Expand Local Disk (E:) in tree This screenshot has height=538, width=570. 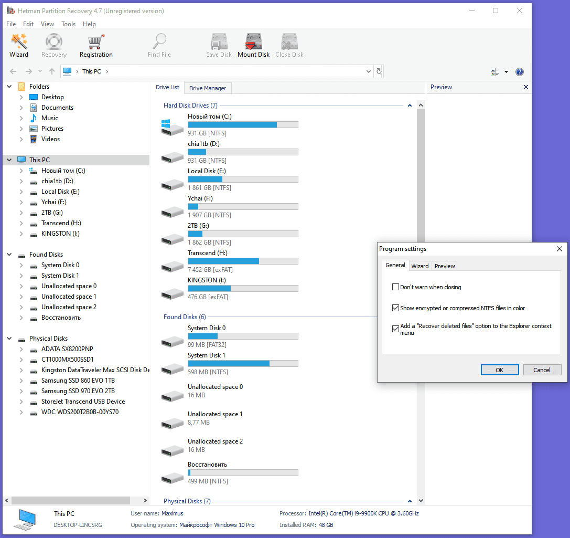tap(21, 192)
